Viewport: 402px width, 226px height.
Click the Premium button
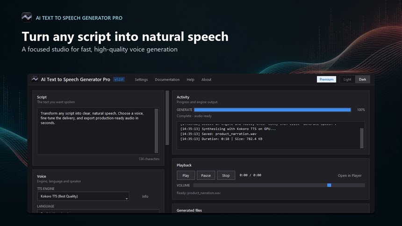click(x=326, y=79)
